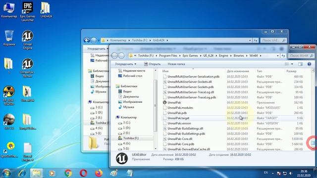
Task: Select the UnrealPak folder on desktop
Action: tap(28, 93)
